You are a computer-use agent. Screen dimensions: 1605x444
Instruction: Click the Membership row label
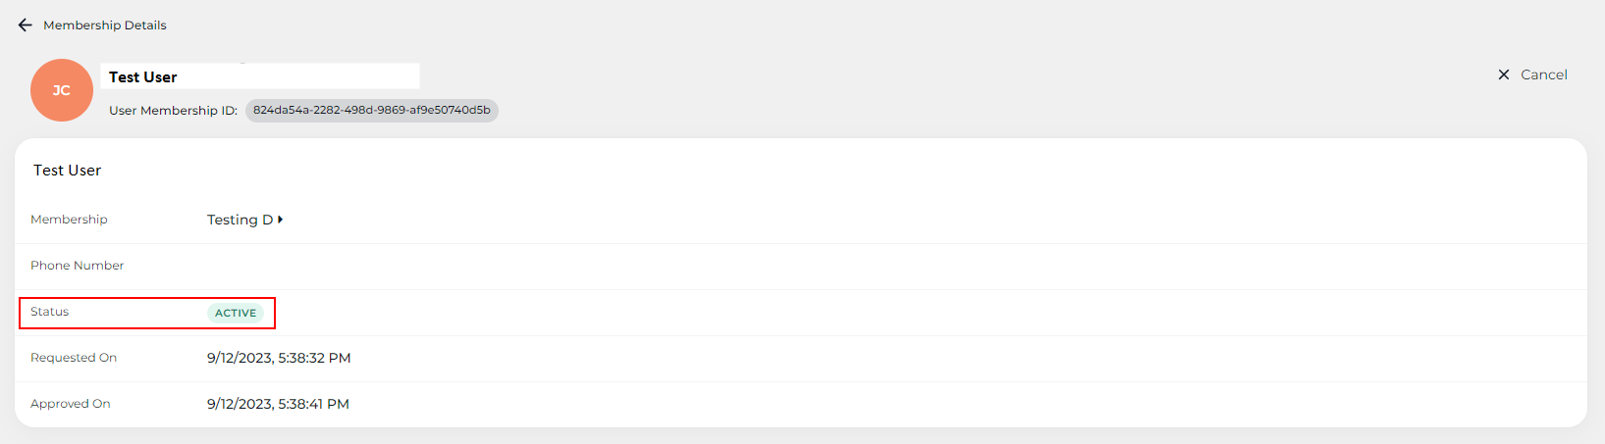(x=69, y=220)
